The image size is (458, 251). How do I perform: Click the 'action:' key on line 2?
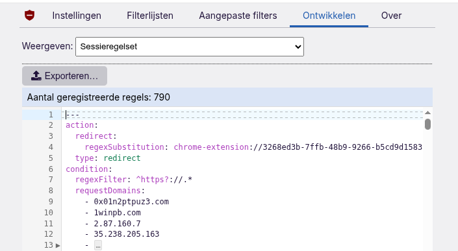(x=81, y=125)
